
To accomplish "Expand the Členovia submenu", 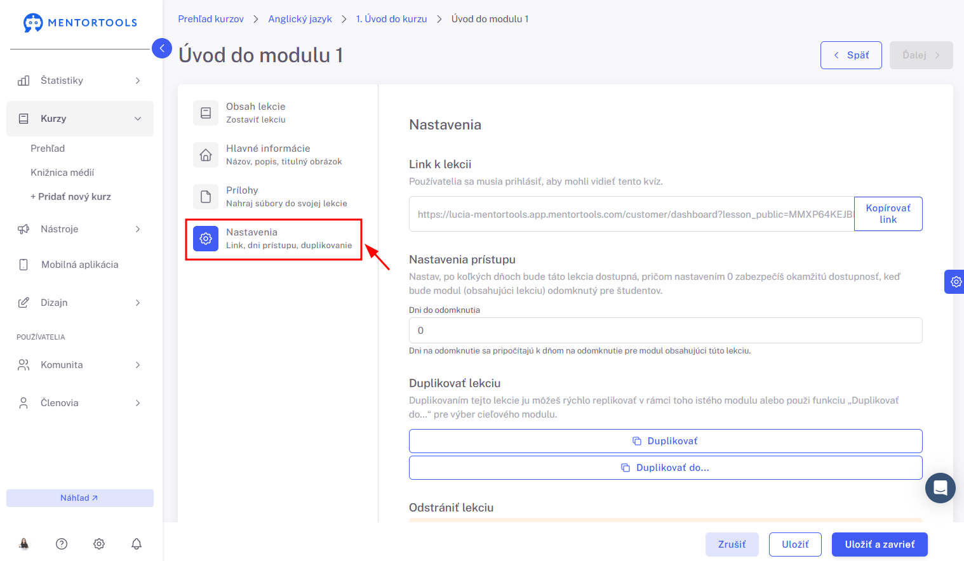I will [x=80, y=403].
